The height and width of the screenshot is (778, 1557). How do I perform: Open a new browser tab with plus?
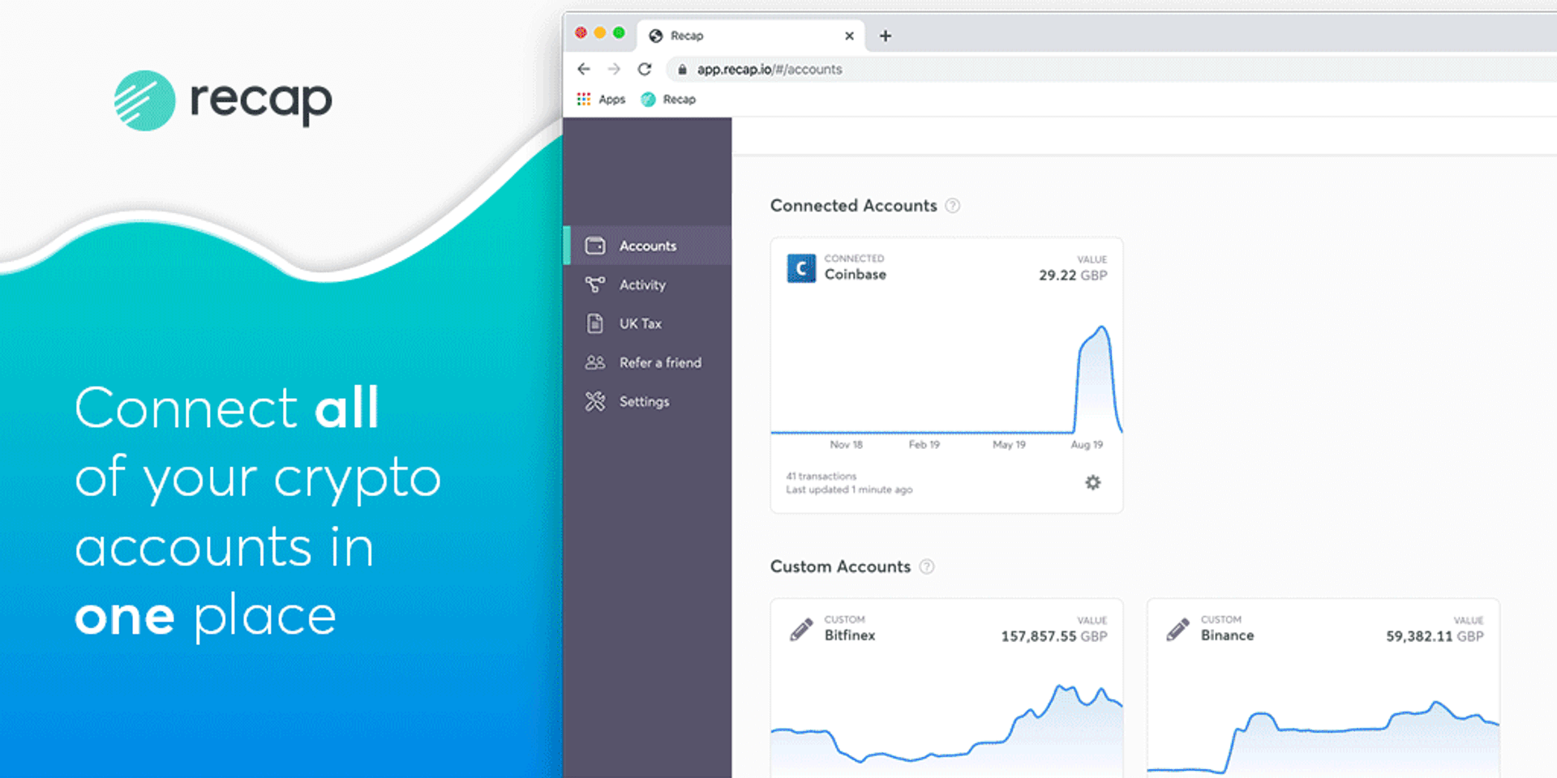886,36
